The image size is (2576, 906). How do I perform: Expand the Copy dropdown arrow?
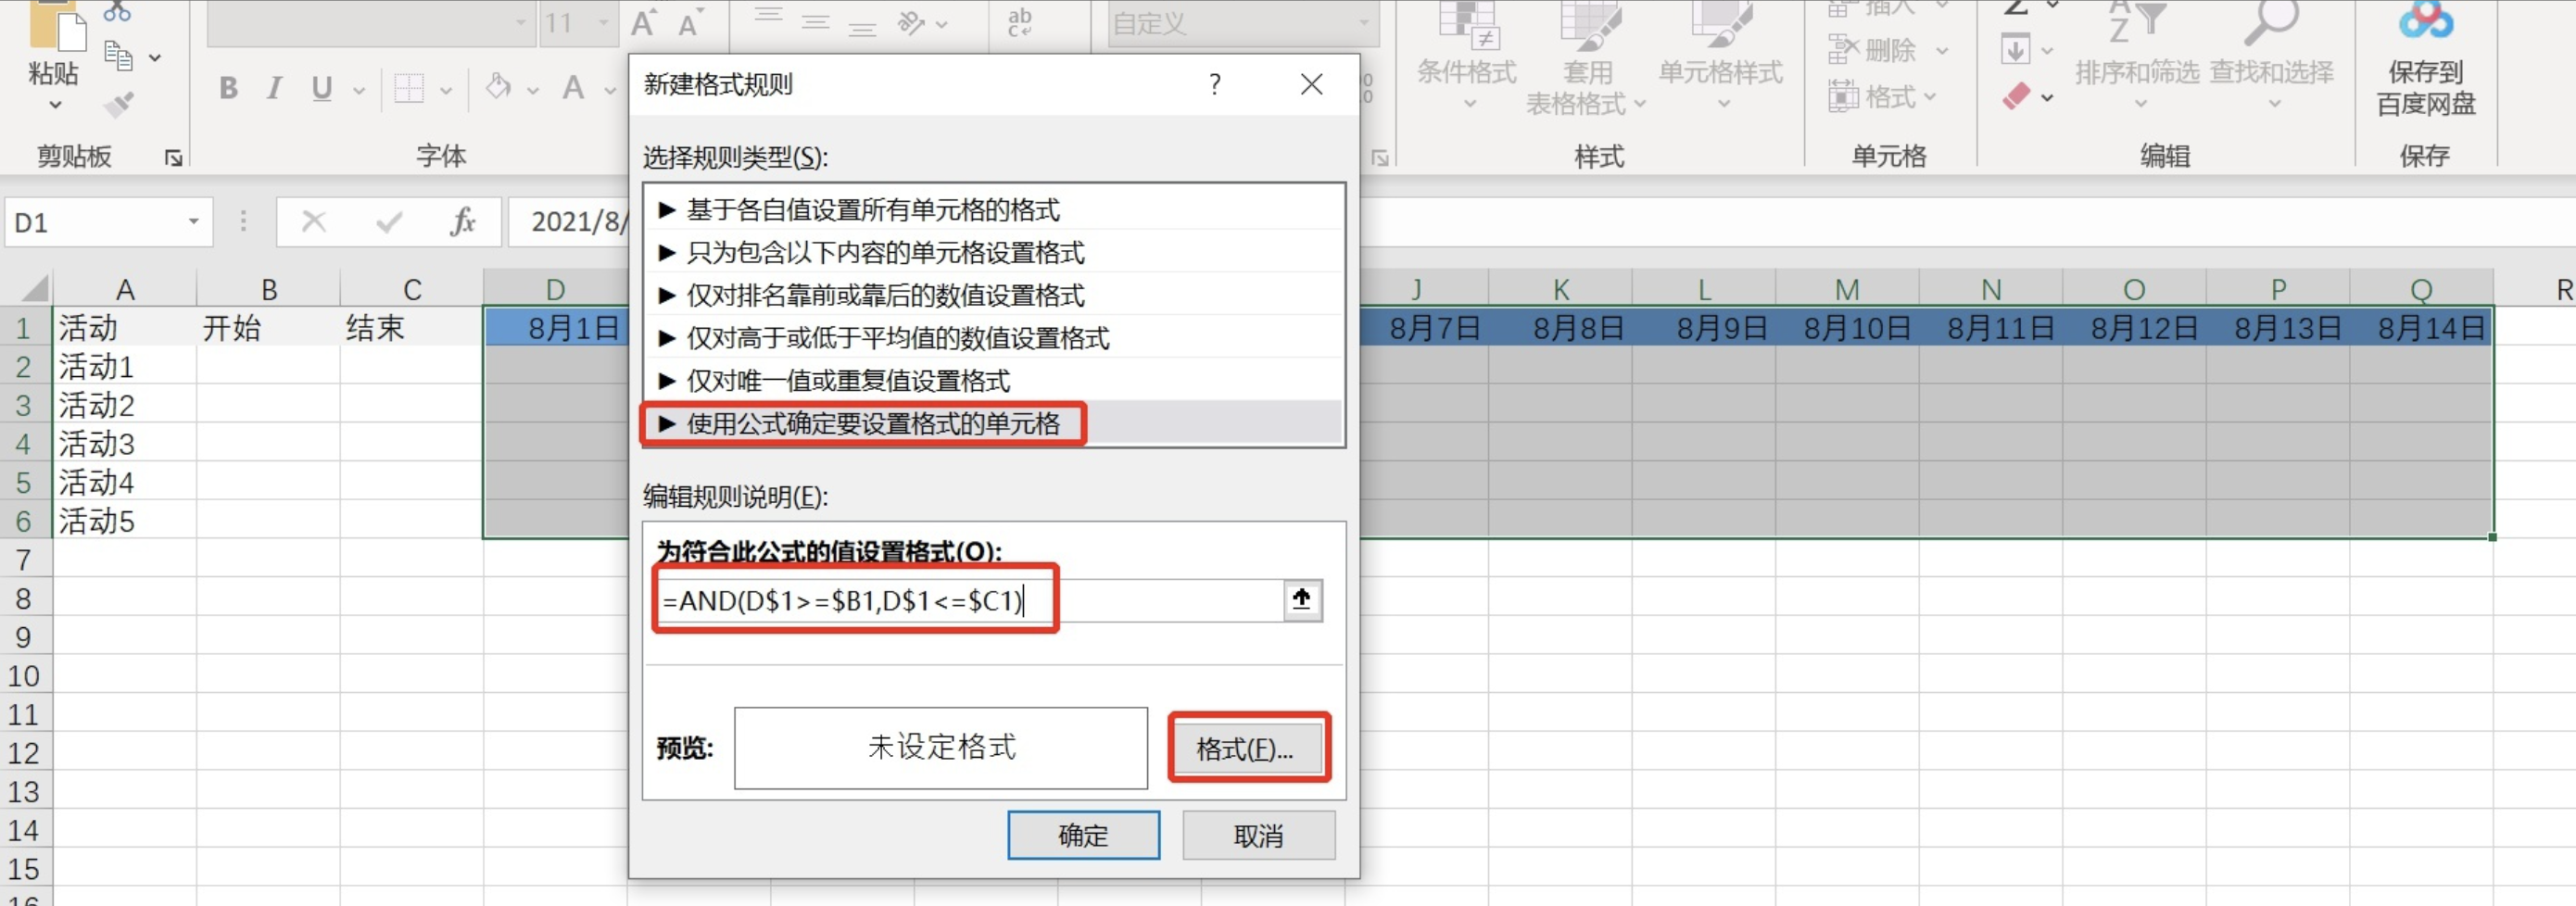click(x=155, y=58)
